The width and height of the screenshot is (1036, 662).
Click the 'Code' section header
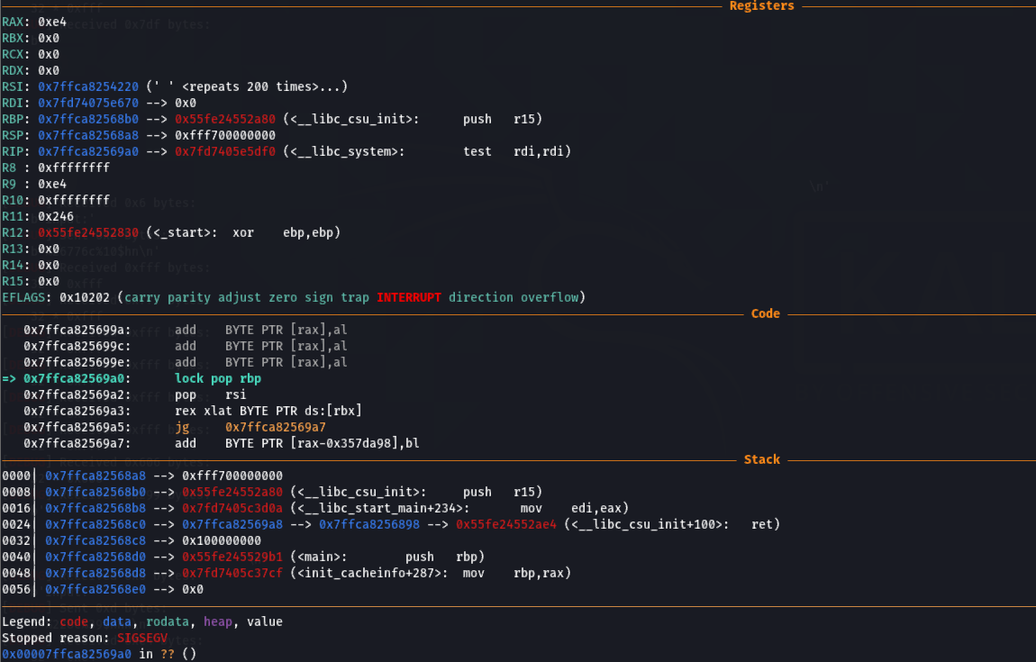point(765,313)
